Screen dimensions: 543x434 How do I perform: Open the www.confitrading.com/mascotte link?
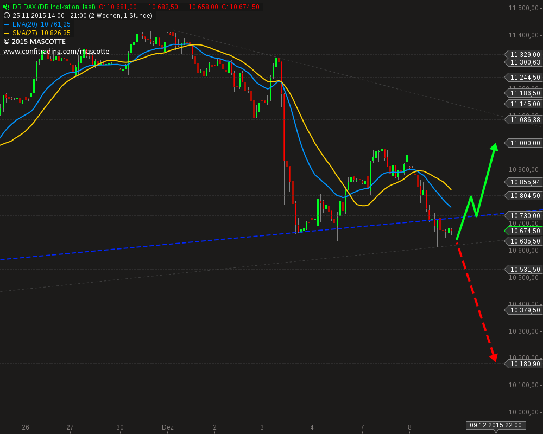coord(56,51)
